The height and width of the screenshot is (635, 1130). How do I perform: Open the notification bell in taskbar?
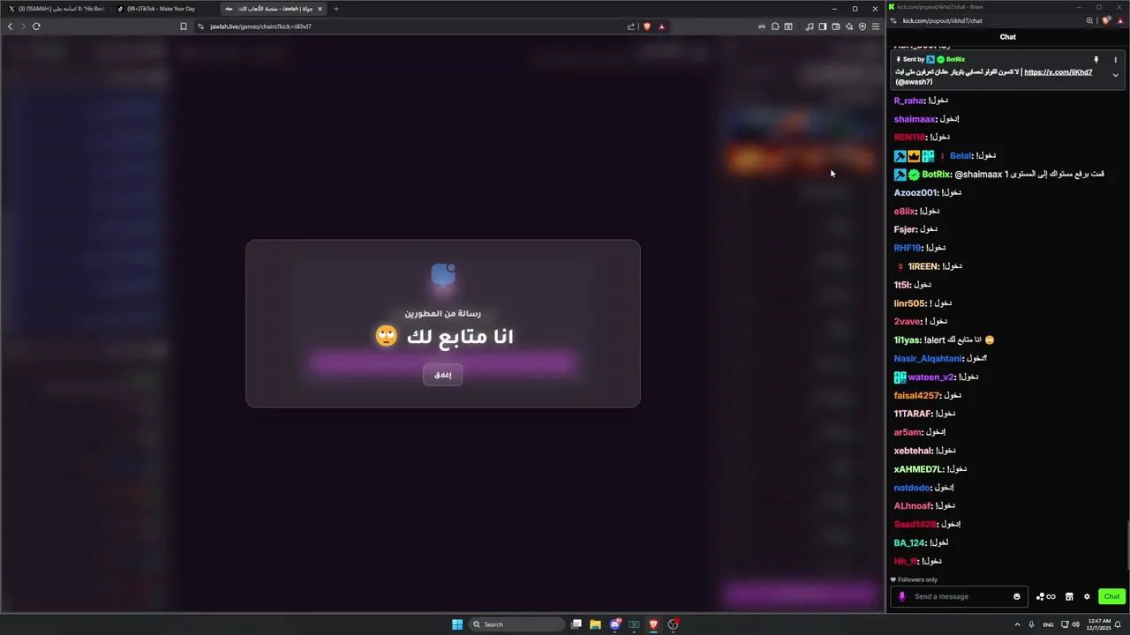1119,624
